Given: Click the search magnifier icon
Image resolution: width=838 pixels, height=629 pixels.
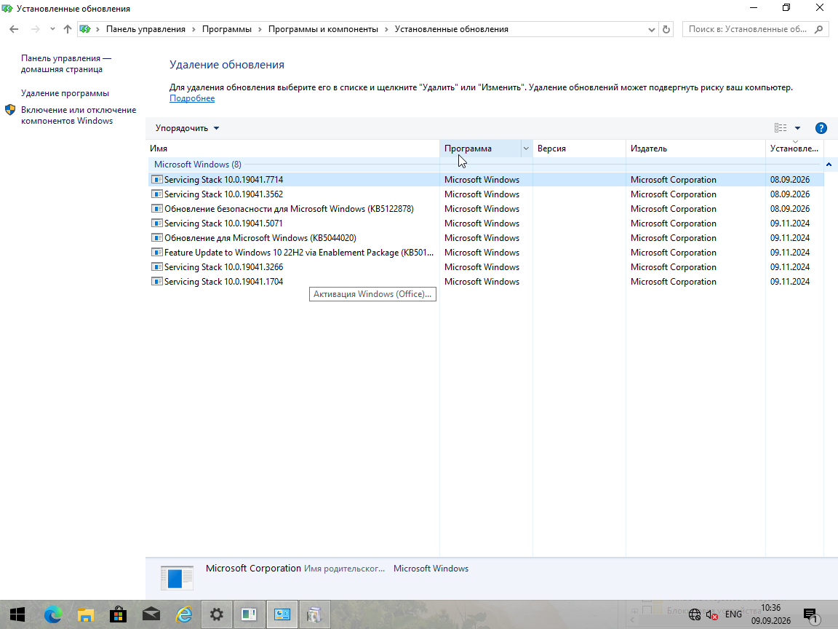Looking at the screenshot, I should point(819,29).
